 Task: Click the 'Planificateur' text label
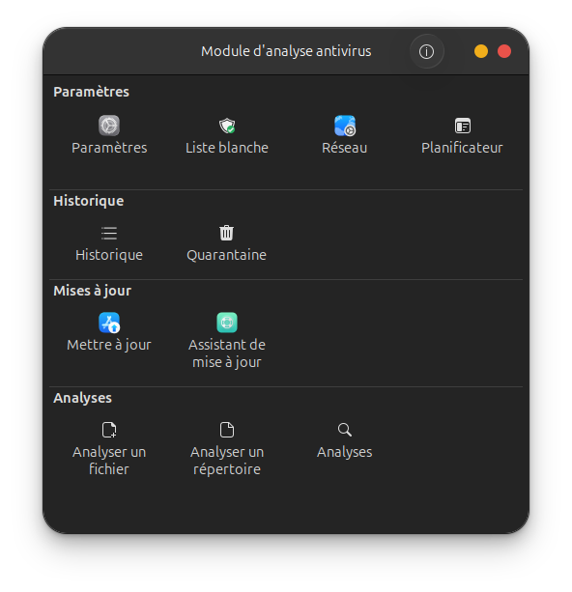click(462, 148)
